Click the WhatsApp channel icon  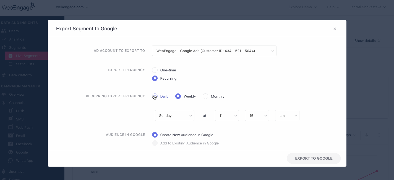click(x=11, y=160)
